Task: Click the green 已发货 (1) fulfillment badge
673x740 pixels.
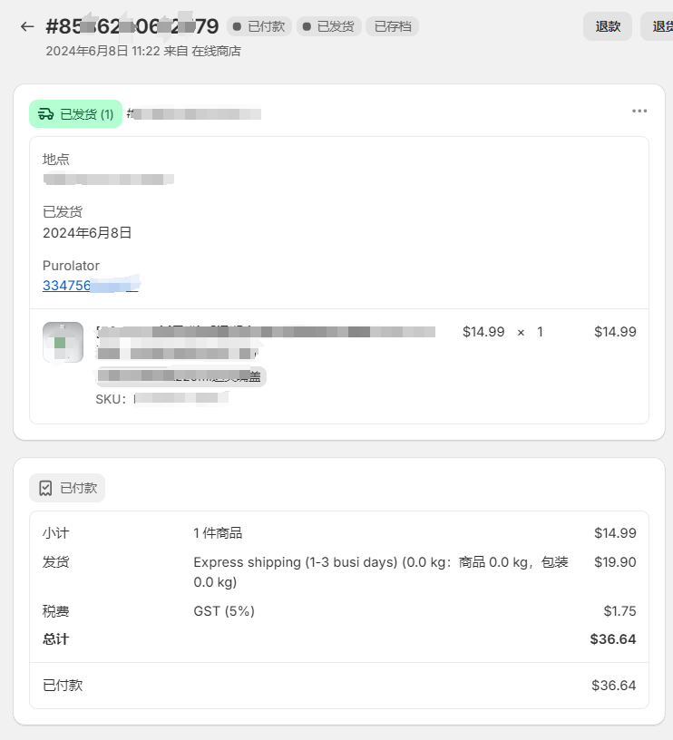Action: tap(76, 113)
